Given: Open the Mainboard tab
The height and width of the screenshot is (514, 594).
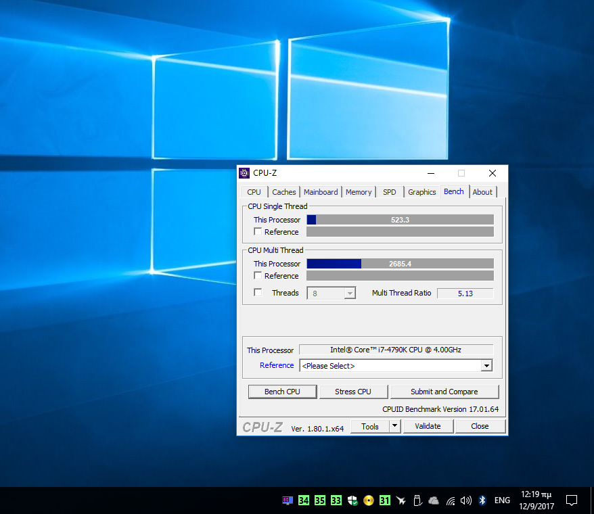Looking at the screenshot, I should 321,192.
